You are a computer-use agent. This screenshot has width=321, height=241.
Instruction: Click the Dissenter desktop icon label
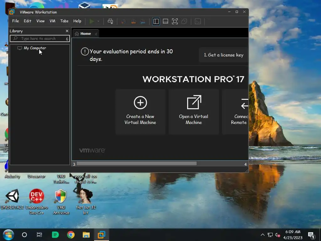tap(36, 176)
